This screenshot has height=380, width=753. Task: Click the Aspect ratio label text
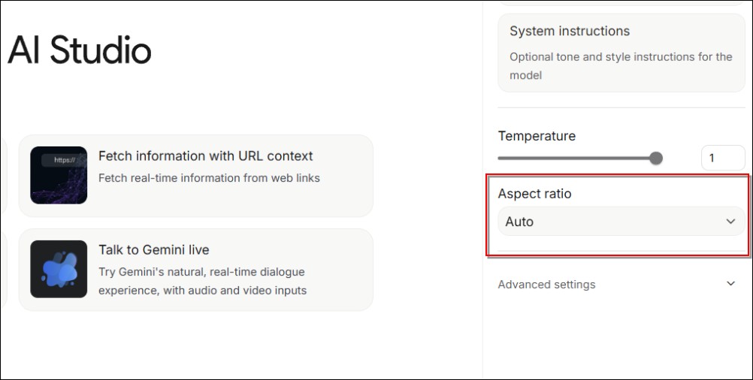coord(534,194)
